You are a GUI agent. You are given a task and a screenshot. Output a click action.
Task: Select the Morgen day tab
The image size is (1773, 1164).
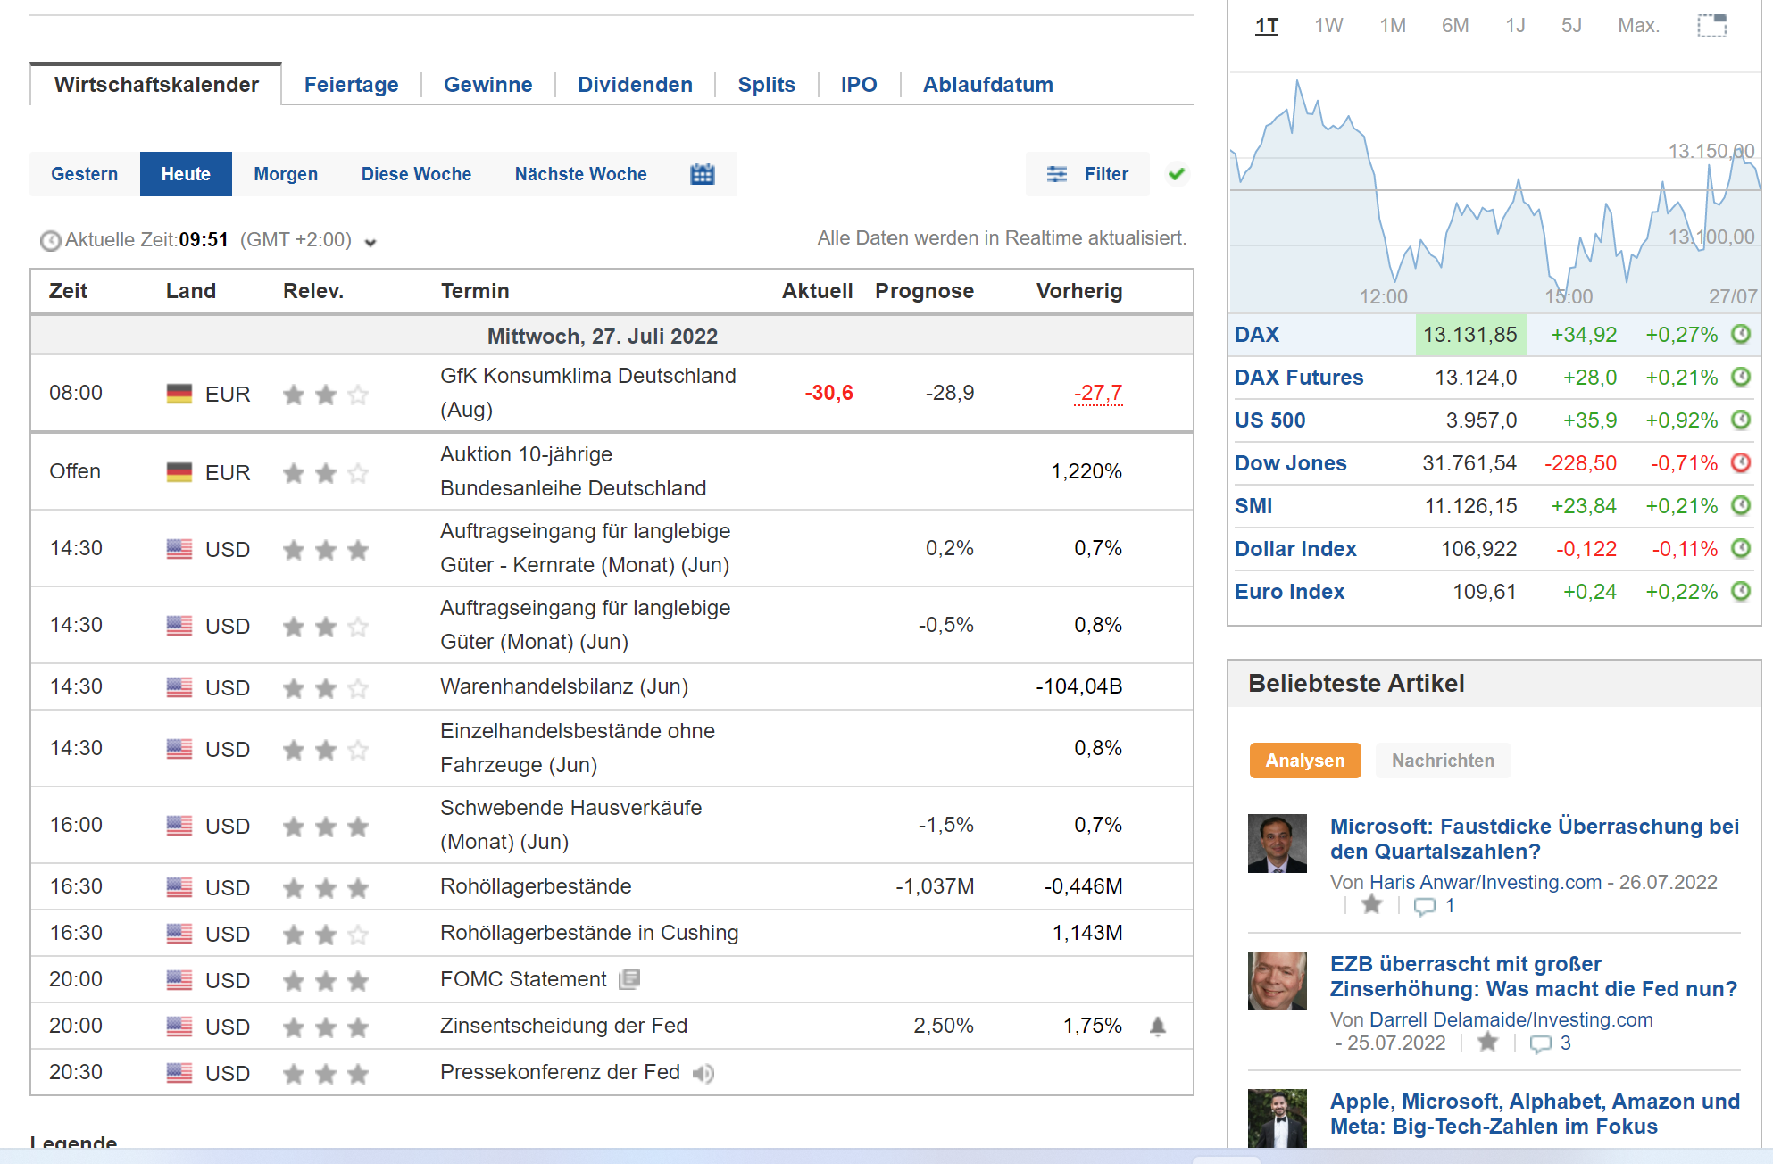click(x=286, y=174)
